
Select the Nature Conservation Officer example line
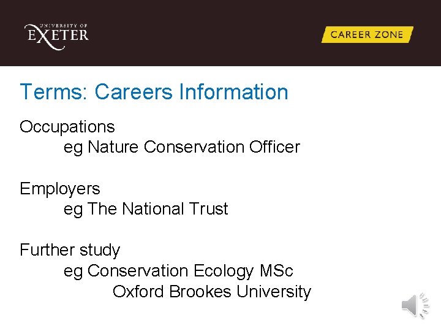coord(181,147)
